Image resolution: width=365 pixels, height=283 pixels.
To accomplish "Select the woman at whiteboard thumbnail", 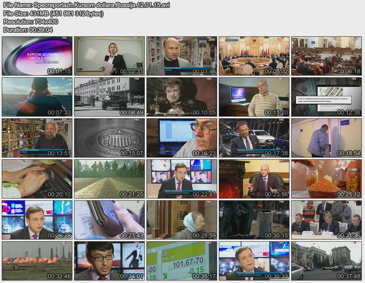I will pyautogui.click(x=109, y=56).
